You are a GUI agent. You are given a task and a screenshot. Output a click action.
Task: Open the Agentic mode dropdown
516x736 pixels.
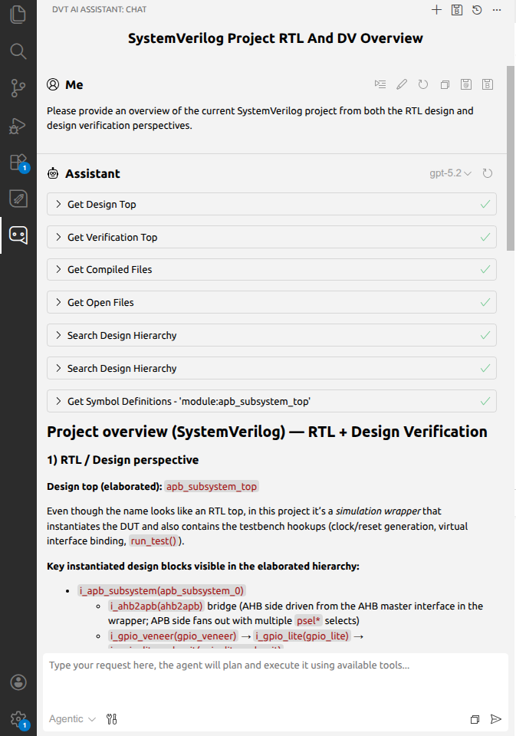point(72,719)
